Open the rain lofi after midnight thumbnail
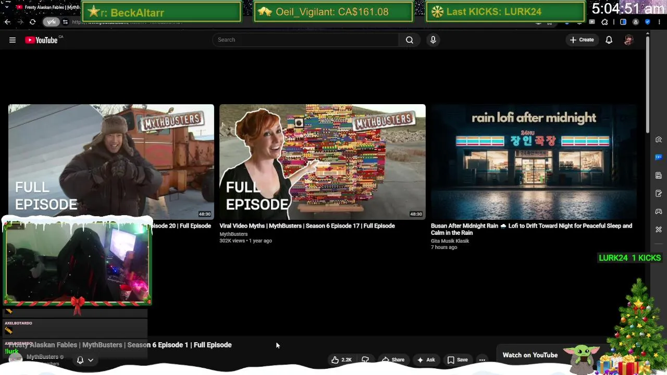667x375 pixels. click(x=534, y=162)
